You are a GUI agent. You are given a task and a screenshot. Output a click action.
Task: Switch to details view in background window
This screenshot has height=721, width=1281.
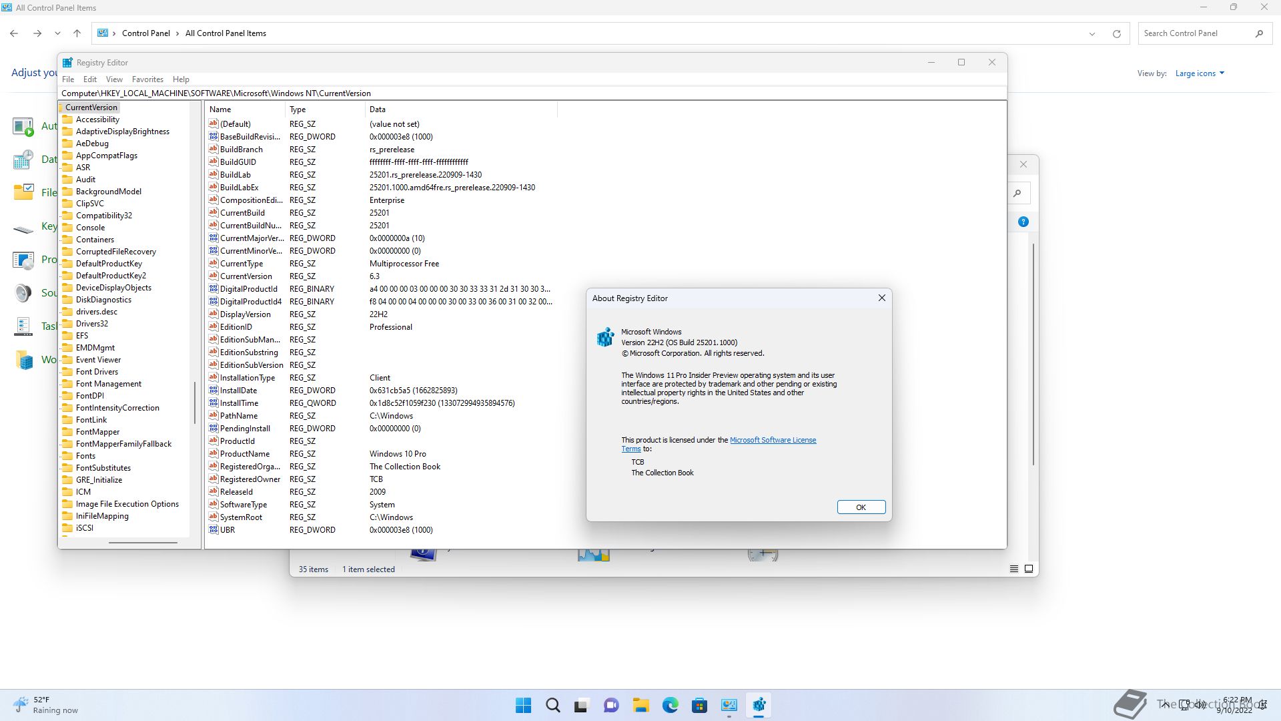[x=1014, y=569]
